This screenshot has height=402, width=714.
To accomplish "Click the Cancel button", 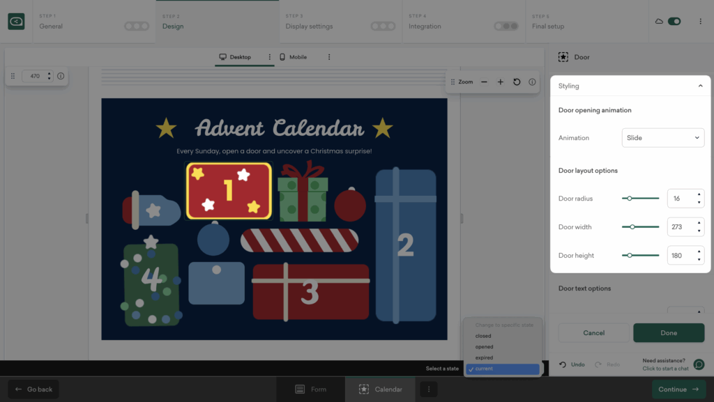I will point(593,333).
